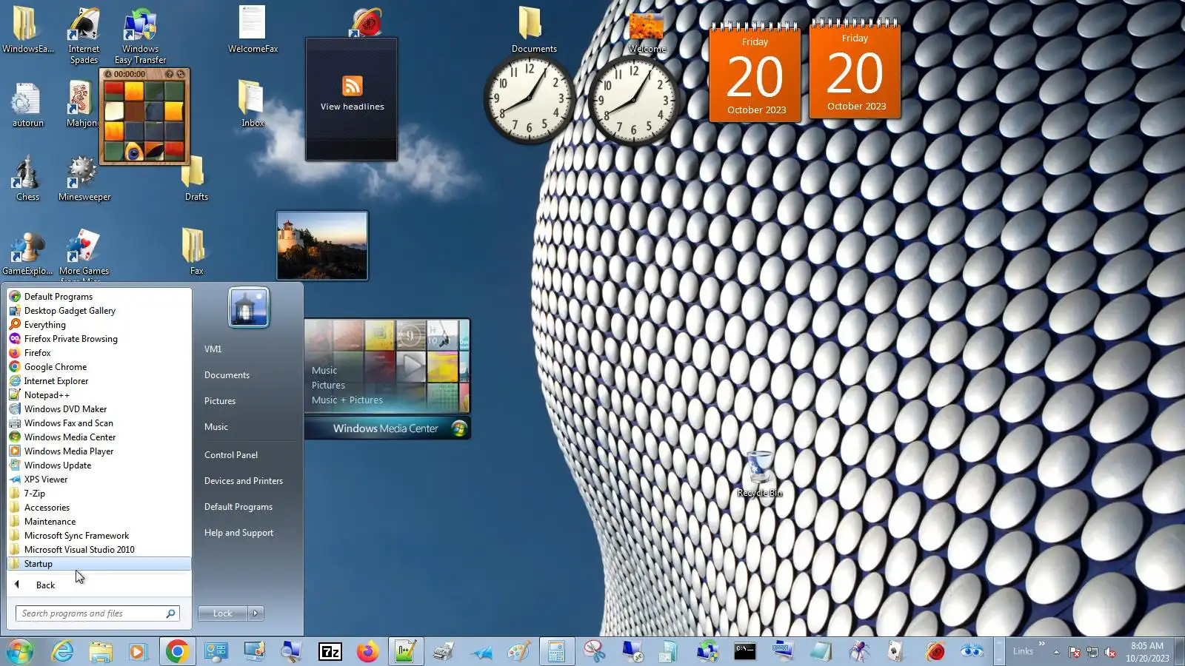Launch Everything search from Start menu

pos(99,325)
